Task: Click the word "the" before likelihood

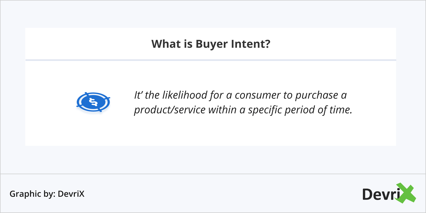Action: pos(152,95)
